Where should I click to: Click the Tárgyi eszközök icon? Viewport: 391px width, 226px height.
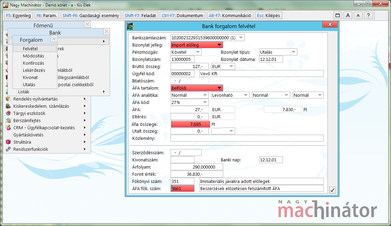click(8, 114)
